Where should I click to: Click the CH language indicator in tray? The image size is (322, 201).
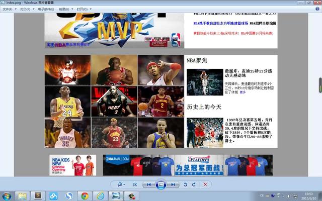point(262,195)
